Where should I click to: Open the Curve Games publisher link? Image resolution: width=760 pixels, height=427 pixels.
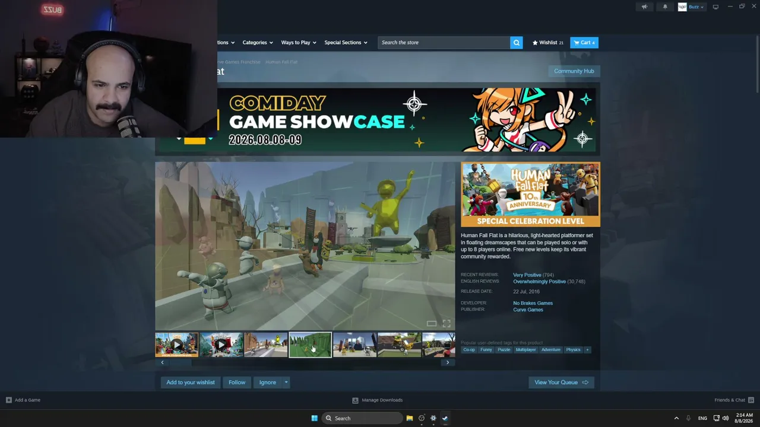pyautogui.click(x=528, y=310)
